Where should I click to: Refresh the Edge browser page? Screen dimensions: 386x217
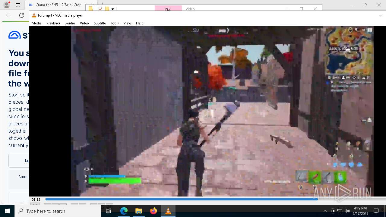[x=22, y=15]
